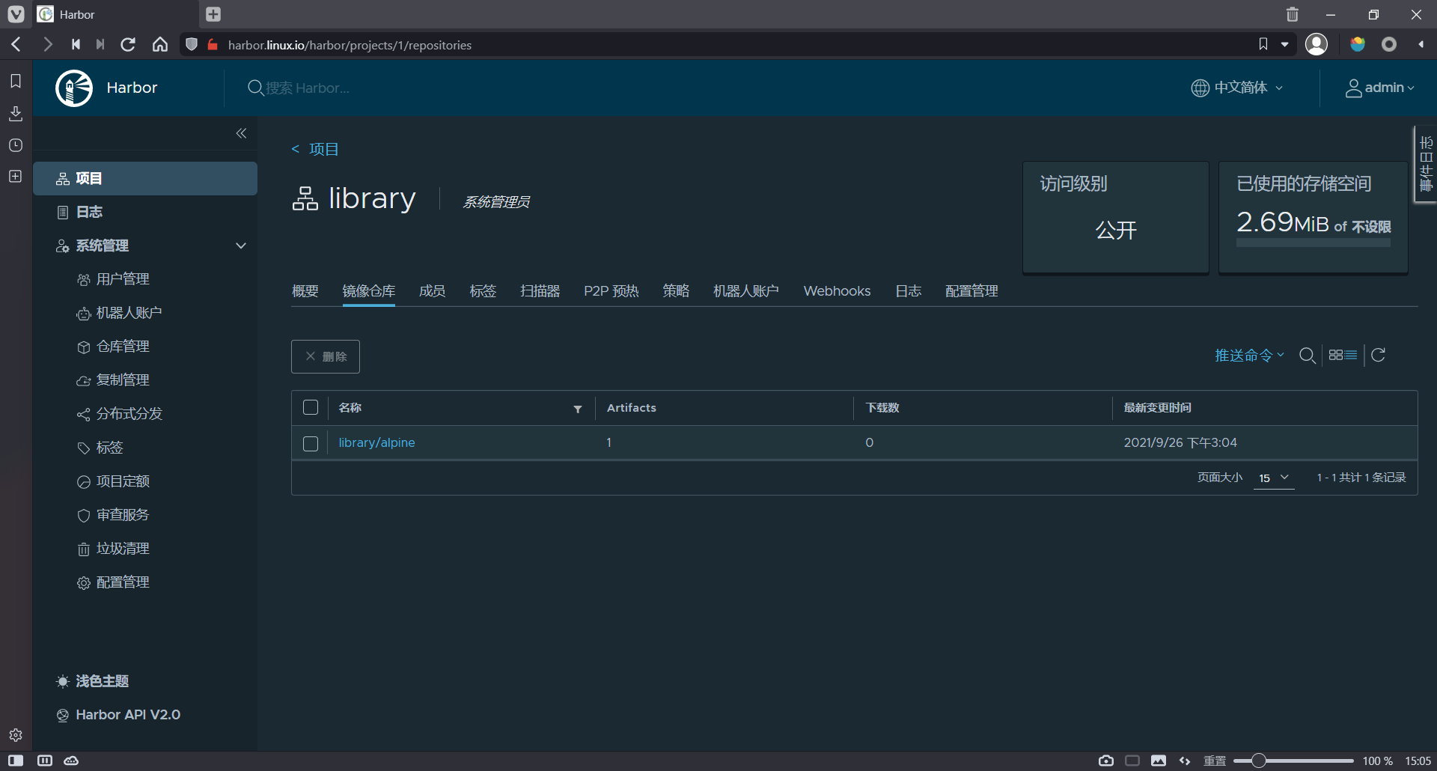Open the Vivaldi menu button

[x=16, y=14]
